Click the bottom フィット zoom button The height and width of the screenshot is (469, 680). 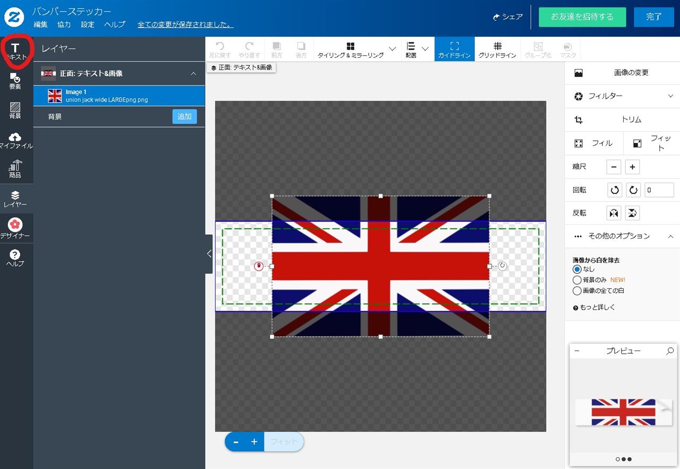coord(284,442)
